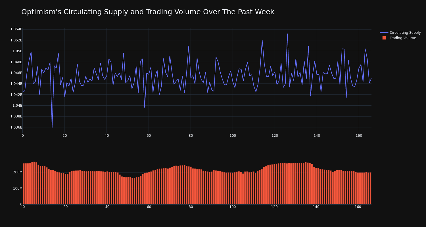Click the 160 tick on supply x-axis
This screenshot has width=426, height=227.
tap(359, 136)
